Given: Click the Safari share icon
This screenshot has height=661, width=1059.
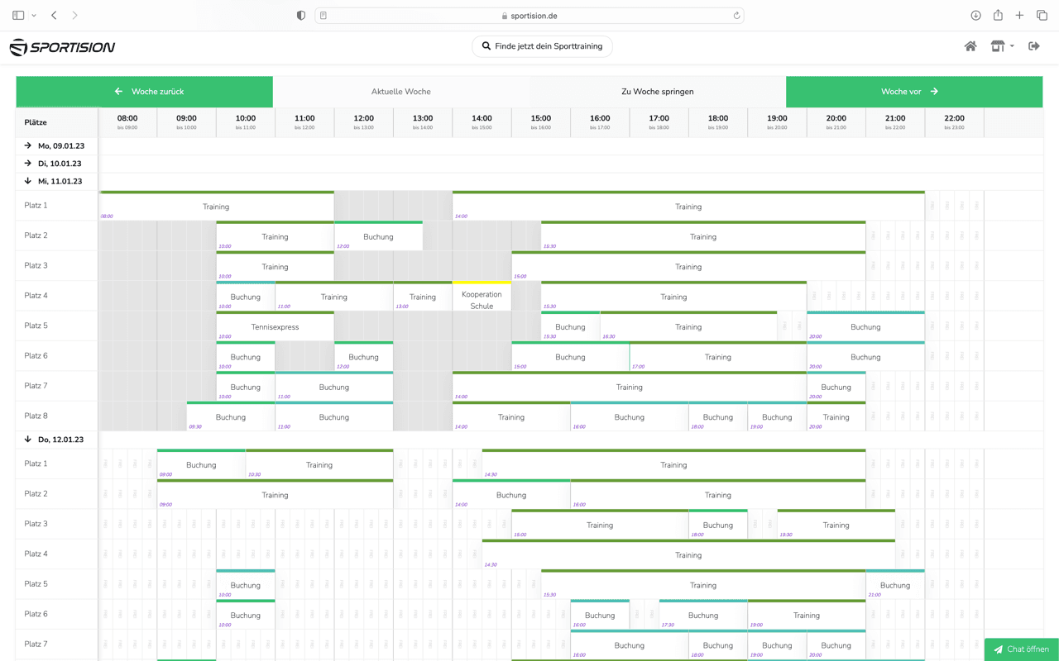Looking at the screenshot, I should (998, 16).
